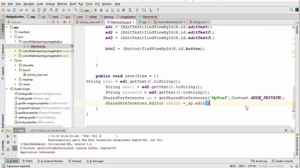Open the Event Log
The width and height of the screenshot is (300, 168).
(x=259, y=161)
